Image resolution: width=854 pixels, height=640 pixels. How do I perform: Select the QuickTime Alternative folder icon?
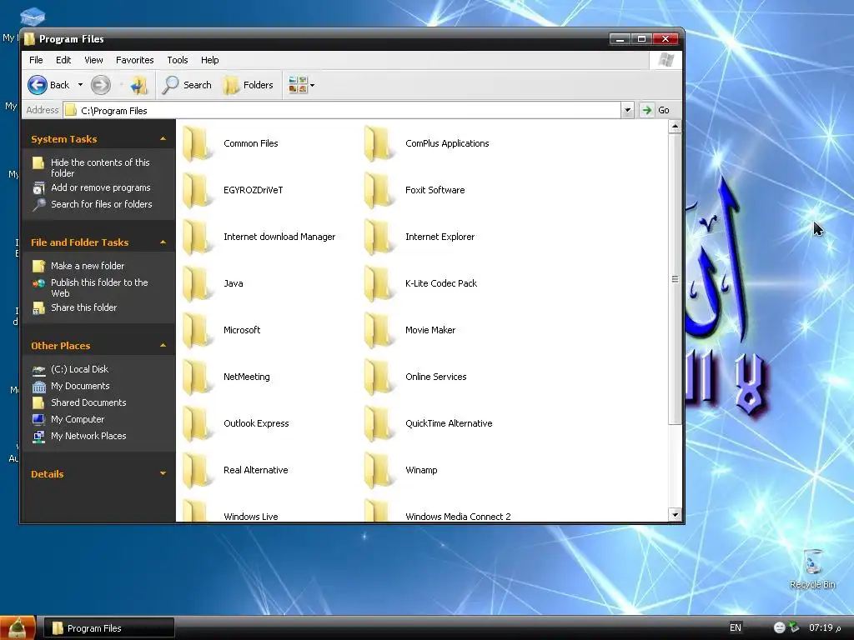(x=379, y=424)
